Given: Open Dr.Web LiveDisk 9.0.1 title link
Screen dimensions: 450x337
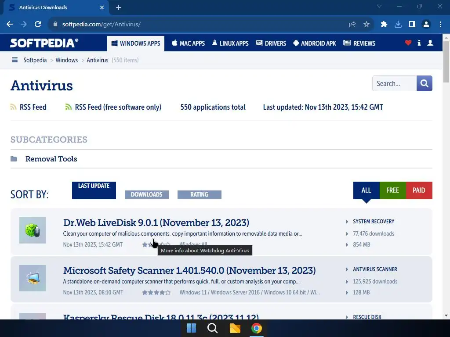Looking at the screenshot, I should 156,222.
